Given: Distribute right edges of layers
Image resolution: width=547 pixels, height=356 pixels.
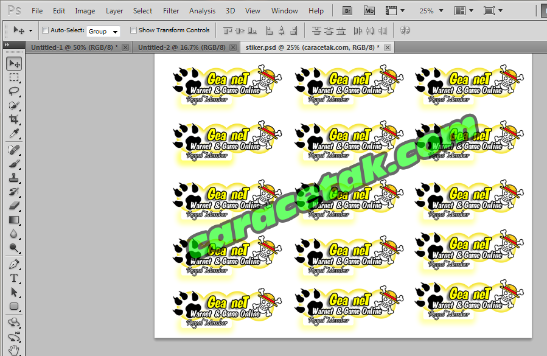Looking at the screenshot, I should pos(383,30).
